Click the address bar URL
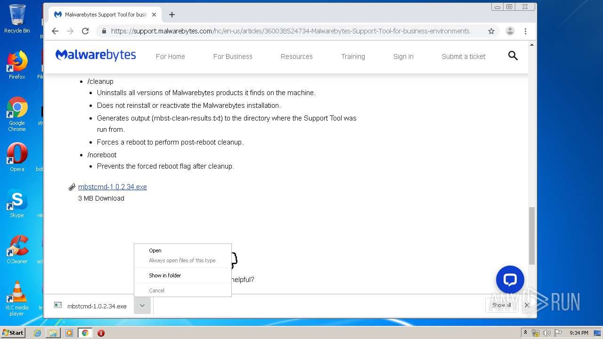Viewport: 603px width, 339px height. pyautogui.click(x=290, y=31)
